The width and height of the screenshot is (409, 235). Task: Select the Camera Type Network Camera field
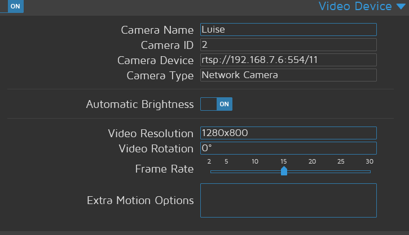[x=288, y=75]
